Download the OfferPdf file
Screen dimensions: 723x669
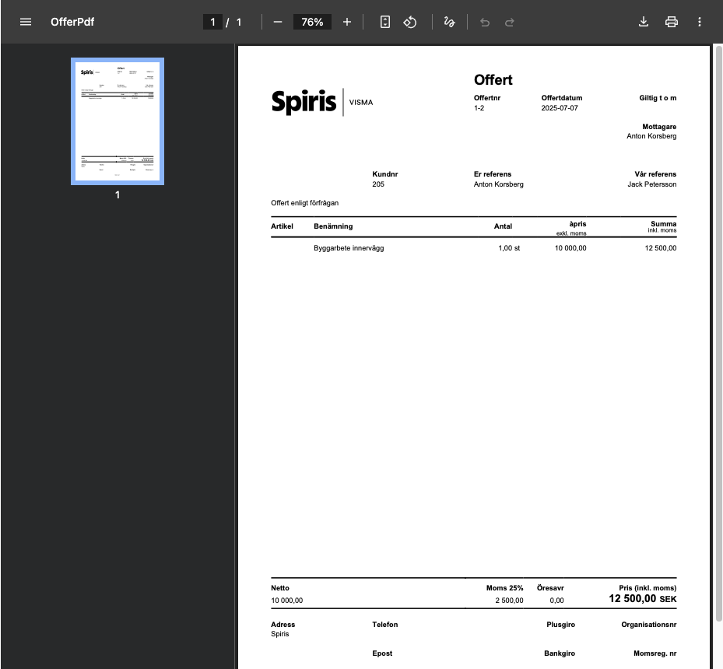point(644,22)
